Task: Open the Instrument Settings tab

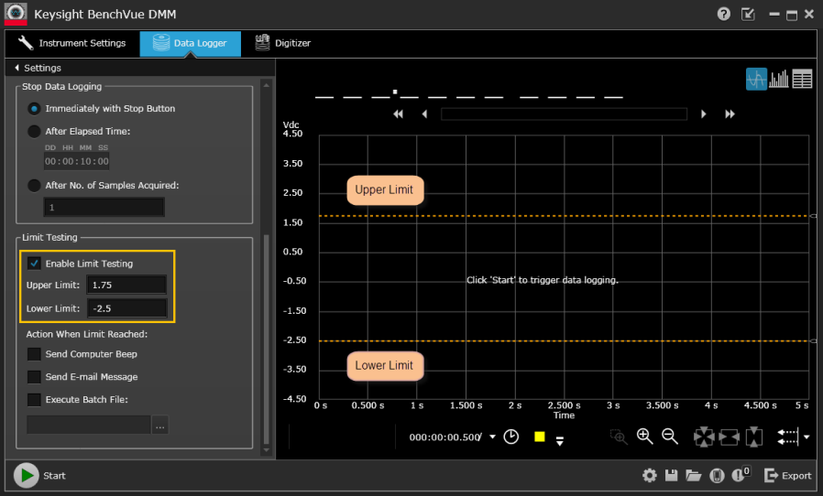Action: (x=71, y=43)
